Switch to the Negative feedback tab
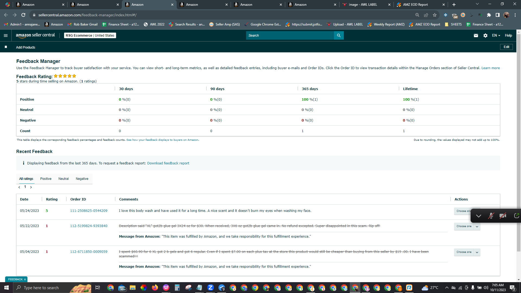Screen dimensions: 521x293 pos(82,179)
